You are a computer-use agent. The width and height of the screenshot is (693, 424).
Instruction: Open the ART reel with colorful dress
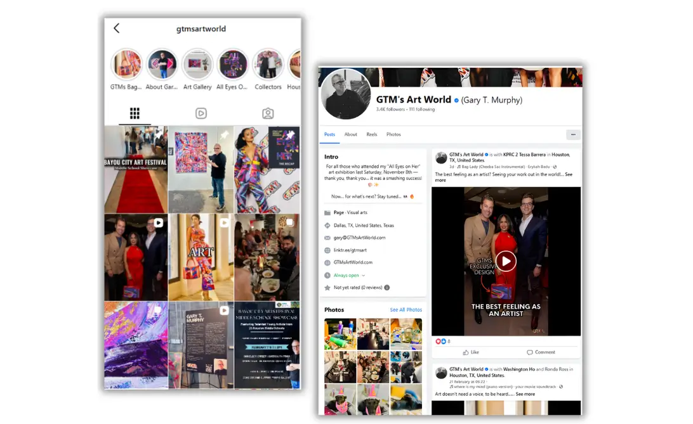(x=201, y=257)
